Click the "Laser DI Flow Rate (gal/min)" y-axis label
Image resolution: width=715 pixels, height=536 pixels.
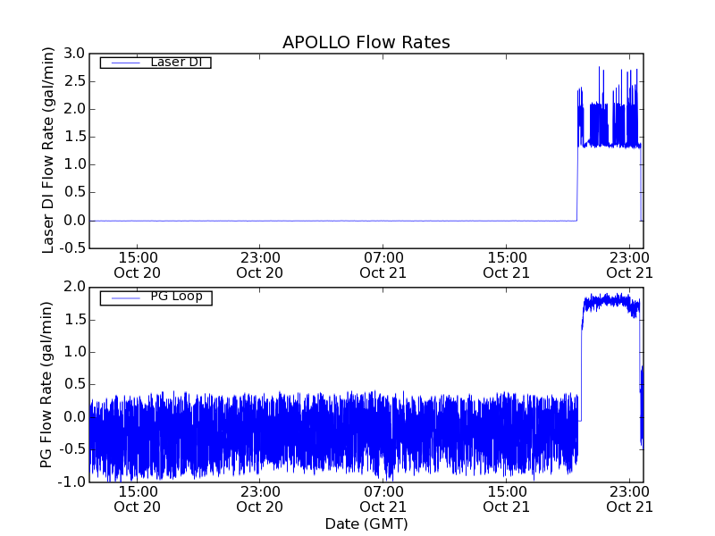click(49, 150)
